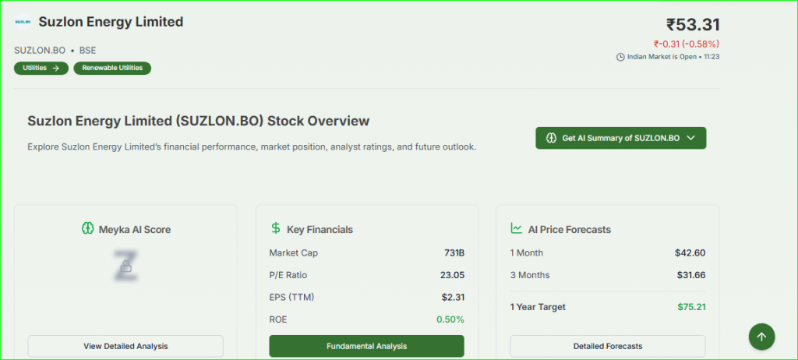This screenshot has height=360, width=798.
Task: Click the scroll-to-top arrow button
Action: pos(761,337)
